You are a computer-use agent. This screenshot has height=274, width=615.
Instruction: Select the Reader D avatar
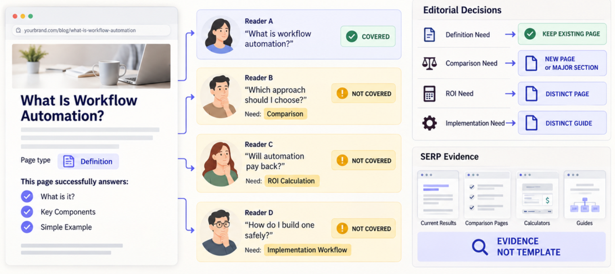point(220,232)
